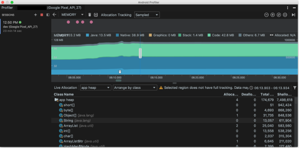Start a new profiling session with plus icon
This screenshot has width=299, height=148.
[35, 15]
